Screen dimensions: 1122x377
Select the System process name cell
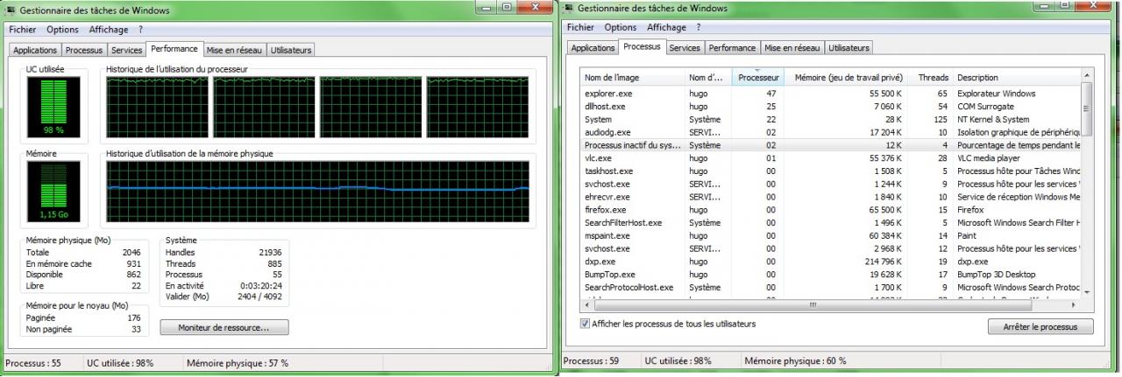click(x=599, y=119)
